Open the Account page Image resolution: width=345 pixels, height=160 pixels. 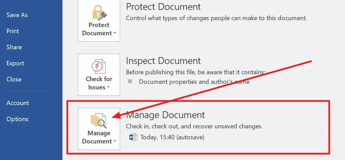point(18,103)
